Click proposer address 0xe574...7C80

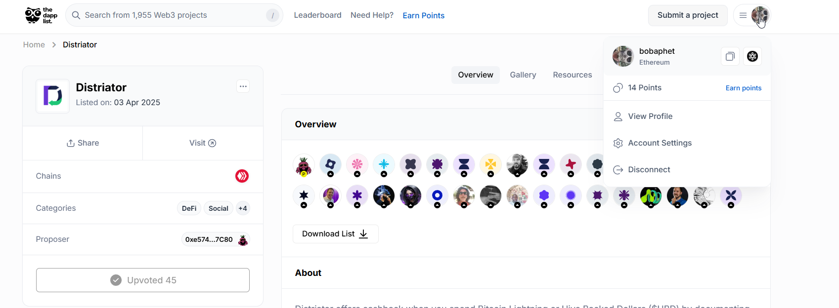(209, 239)
